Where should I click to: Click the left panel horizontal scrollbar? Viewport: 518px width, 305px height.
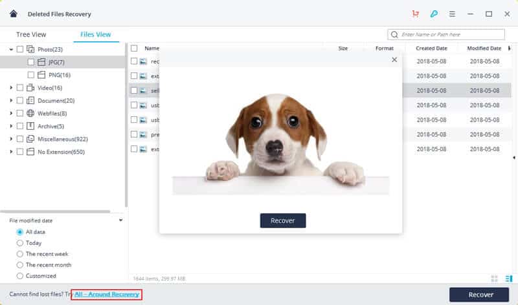[x=55, y=211]
